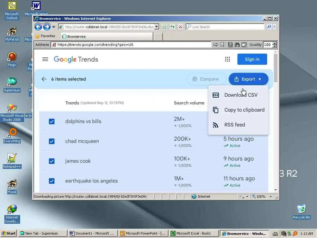317x238 pixels.
Task: Click the Sign in button
Action: (252, 59)
